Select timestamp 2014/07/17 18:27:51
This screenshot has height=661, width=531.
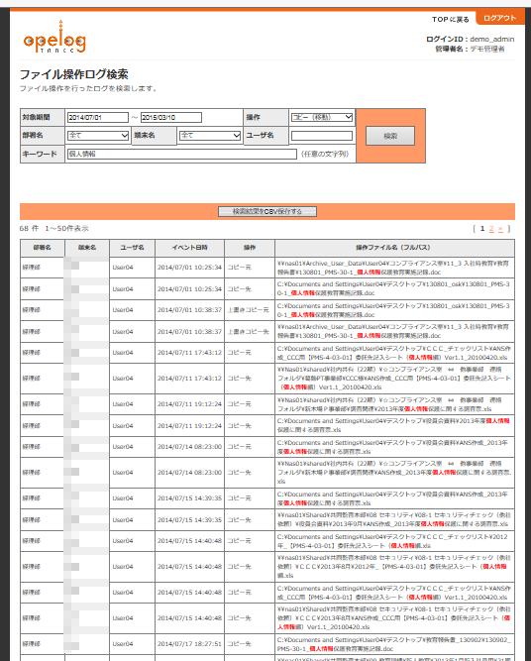click(x=189, y=644)
